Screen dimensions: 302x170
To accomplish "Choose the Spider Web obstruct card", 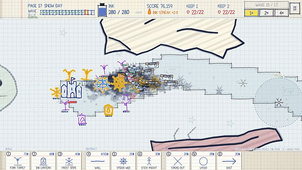I will point(123,161).
